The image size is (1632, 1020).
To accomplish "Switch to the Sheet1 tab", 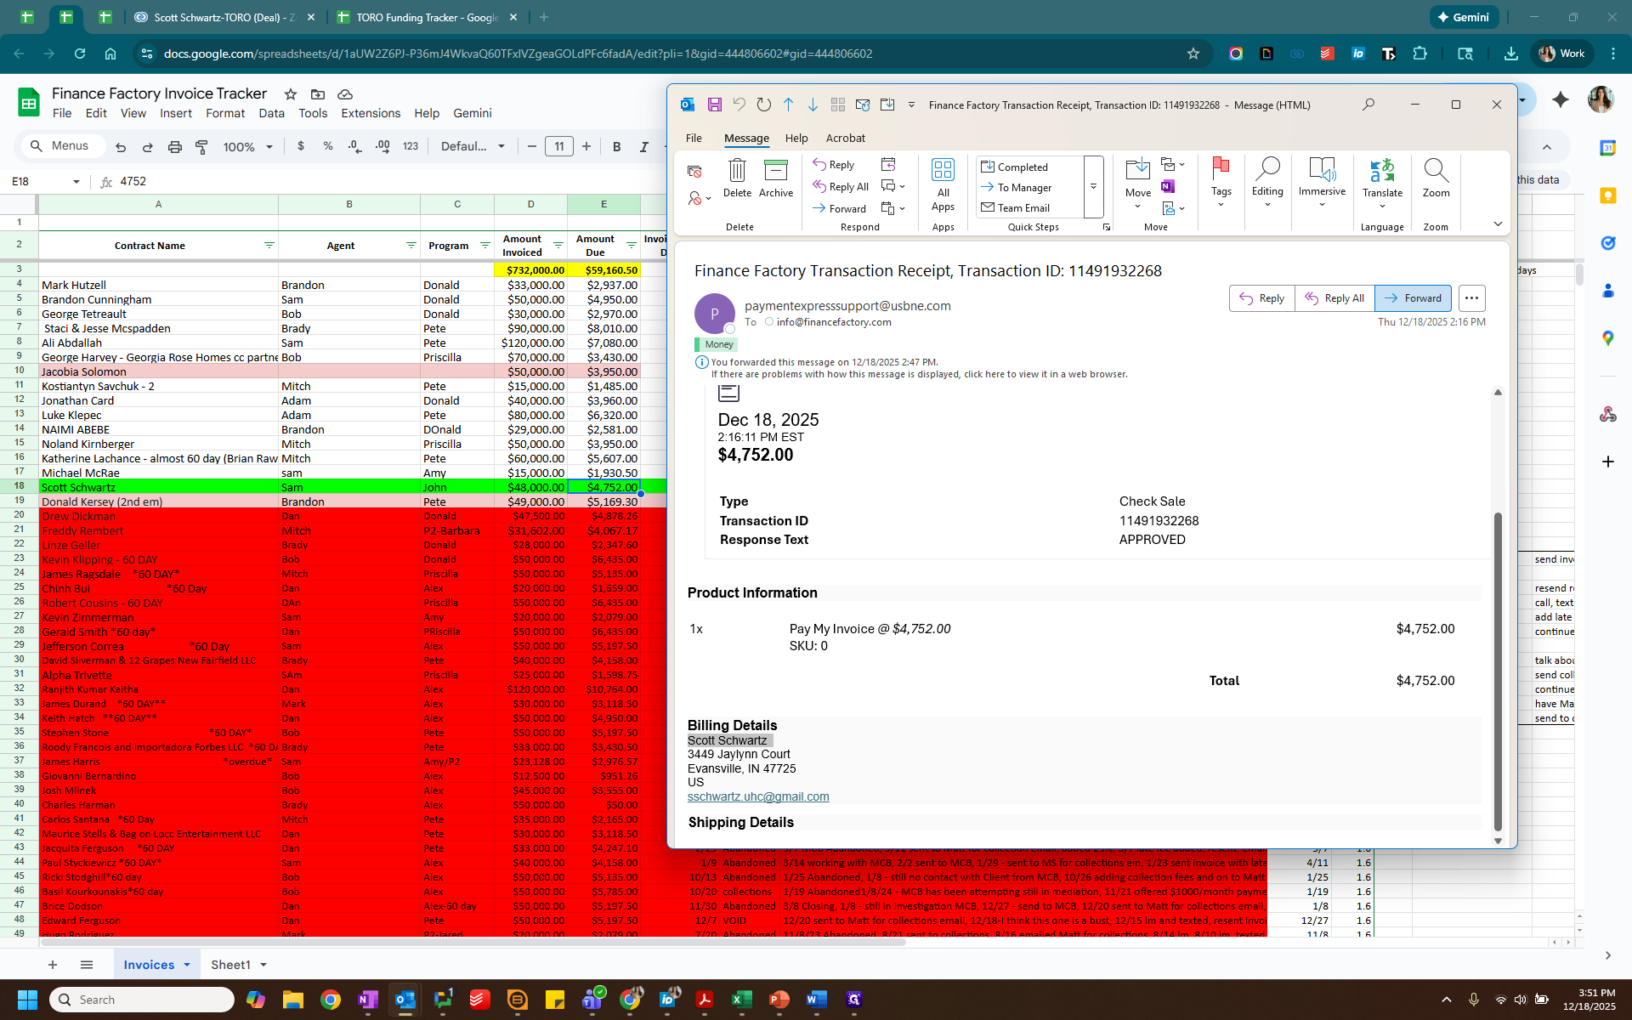I will [230, 965].
